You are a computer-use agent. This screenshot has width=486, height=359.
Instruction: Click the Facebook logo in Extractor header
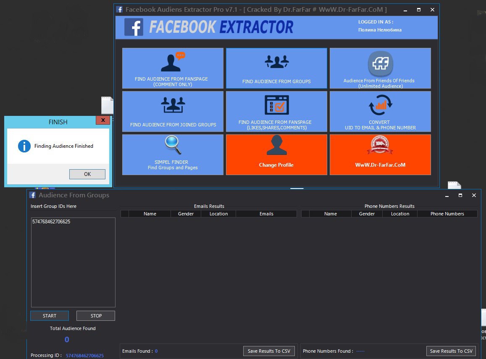click(x=134, y=27)
